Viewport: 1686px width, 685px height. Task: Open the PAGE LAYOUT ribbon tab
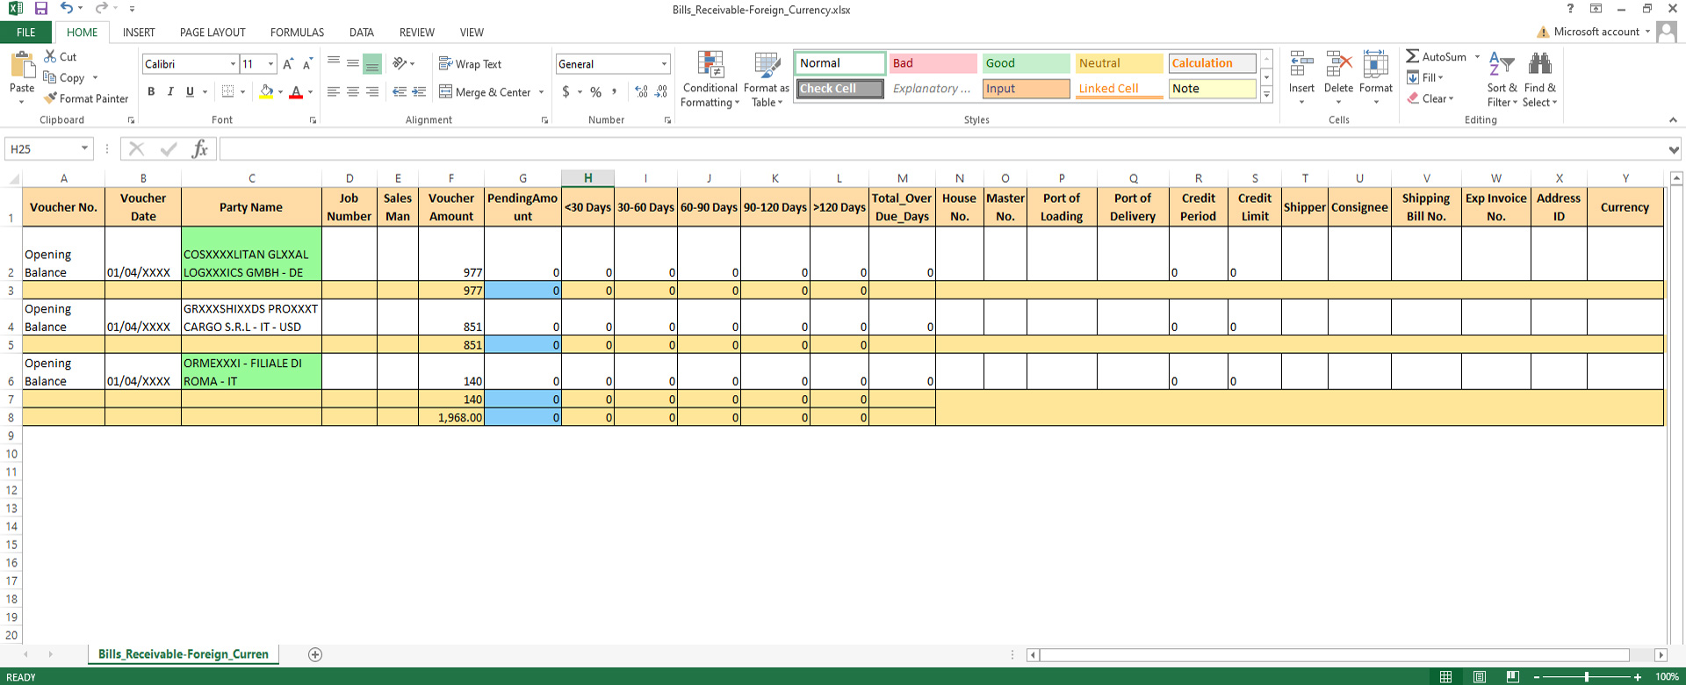click(x=213, y=32)
